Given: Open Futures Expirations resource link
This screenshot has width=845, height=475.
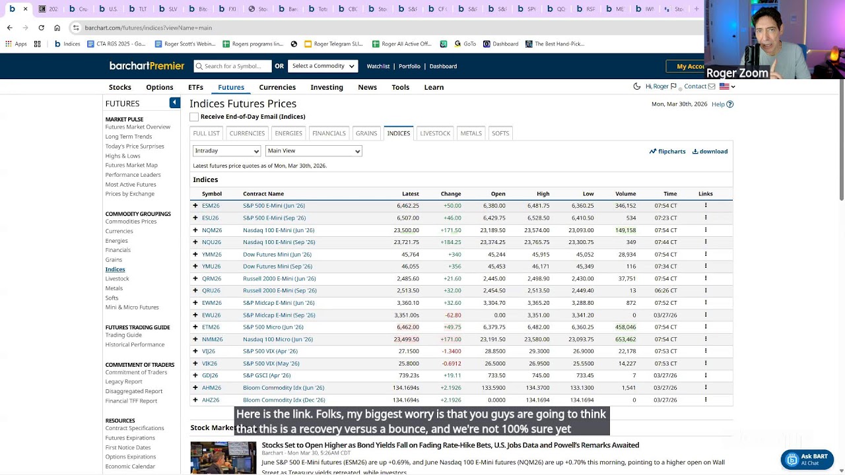Looking at the screenshot, I should pyautogui.click(x=130, y=438).
